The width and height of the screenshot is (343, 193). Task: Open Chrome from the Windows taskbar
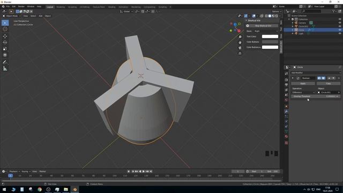40,189
